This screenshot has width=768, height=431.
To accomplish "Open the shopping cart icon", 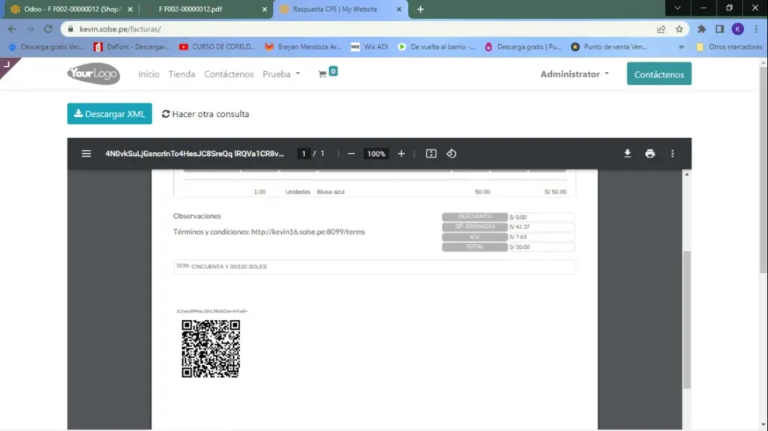I will 323,74.
